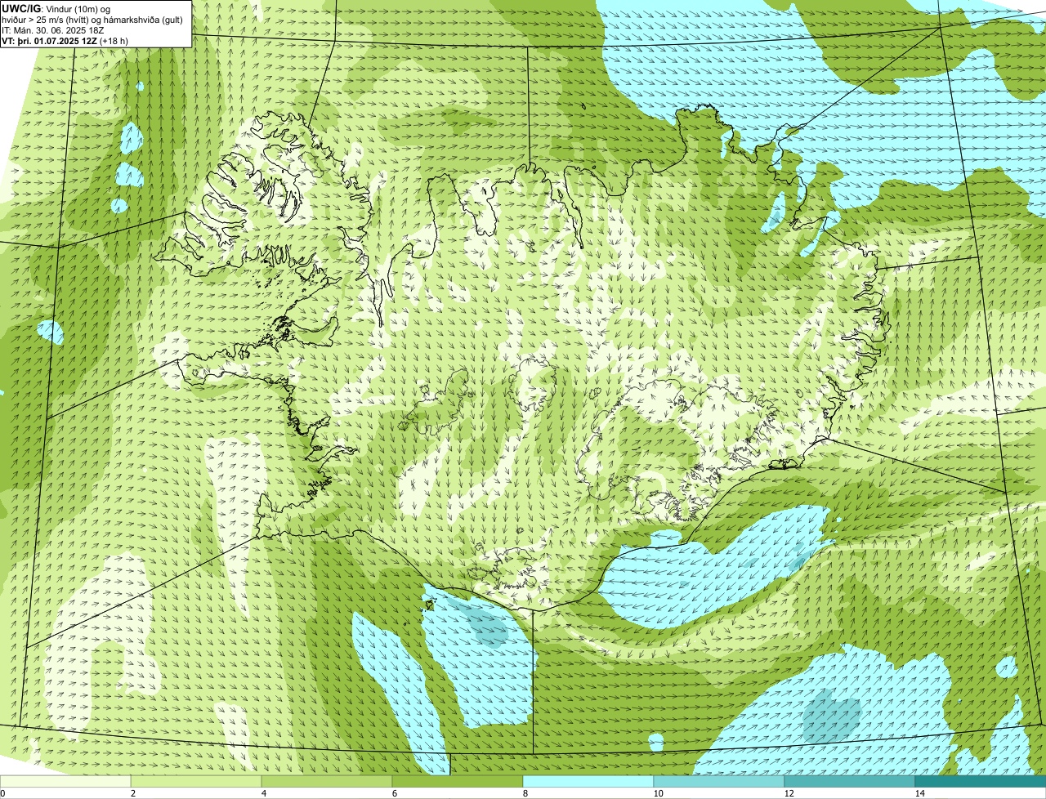Click the initial time 'IT: Mán. 30. 06. 2025 18Z'

[53, 29]
